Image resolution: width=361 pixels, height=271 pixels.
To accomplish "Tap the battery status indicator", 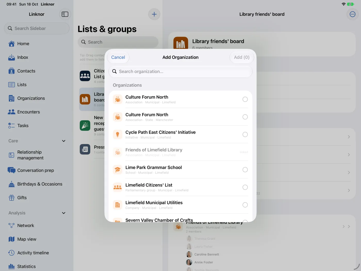I will click(350, 4).
